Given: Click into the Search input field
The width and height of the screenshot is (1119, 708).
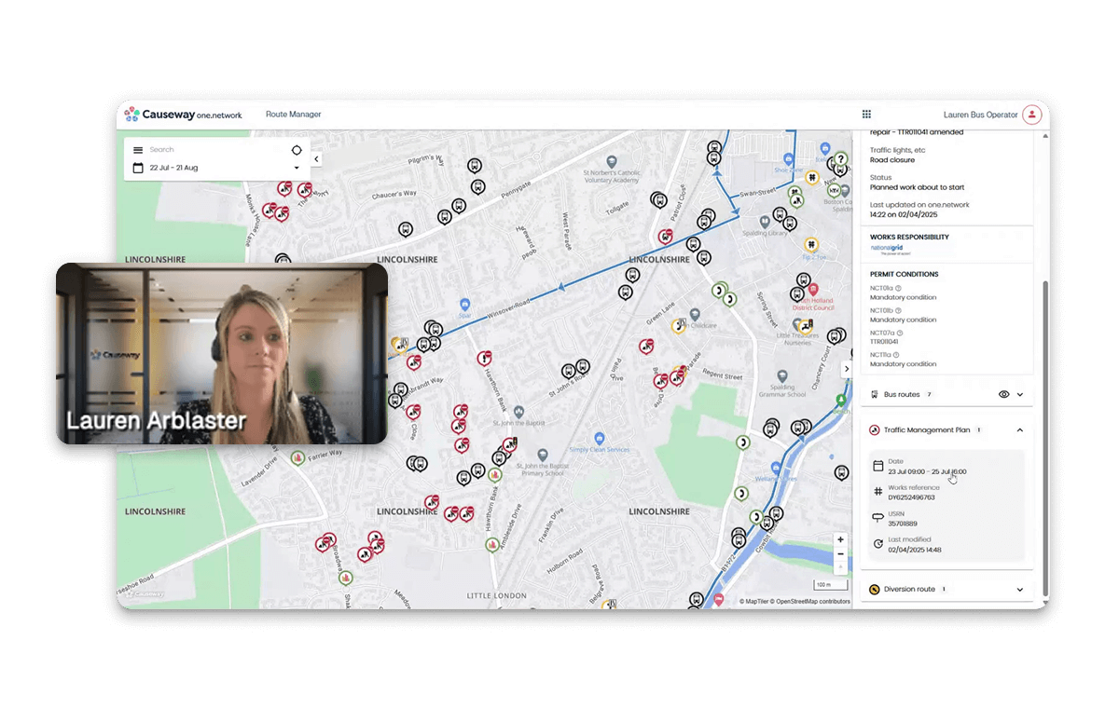Looking at the screenshot, I should [214, 150].
